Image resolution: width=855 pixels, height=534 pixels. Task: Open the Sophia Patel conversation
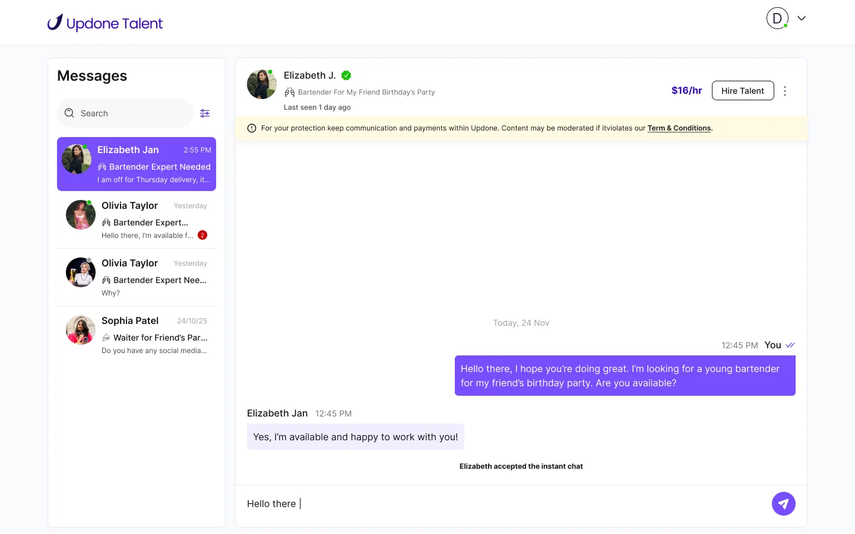click(x=137, y=335)
